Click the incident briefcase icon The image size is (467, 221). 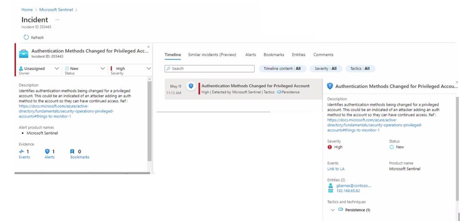click(24, 54)
